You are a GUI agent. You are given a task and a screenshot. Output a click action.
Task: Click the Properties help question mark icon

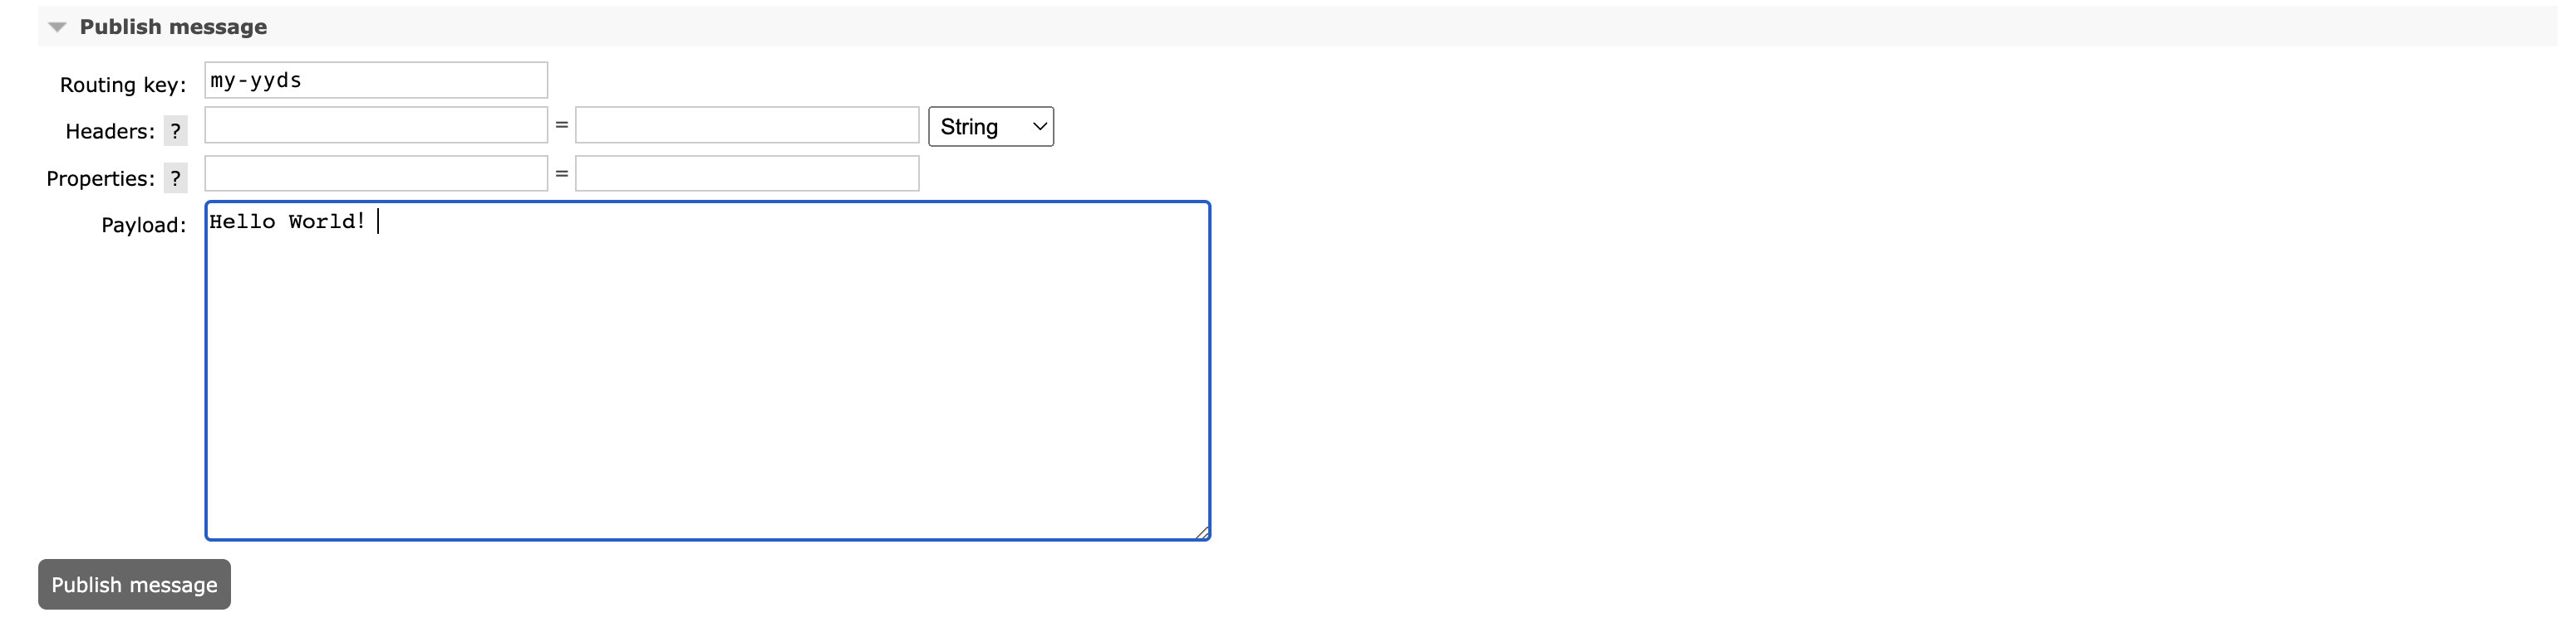[x=175, y=178]
